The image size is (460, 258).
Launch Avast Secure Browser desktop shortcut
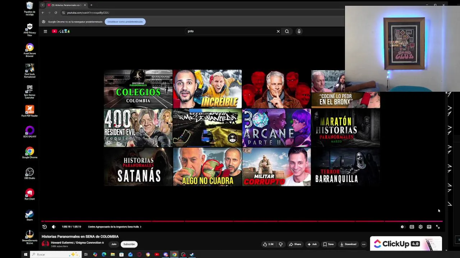click(29, 51)
